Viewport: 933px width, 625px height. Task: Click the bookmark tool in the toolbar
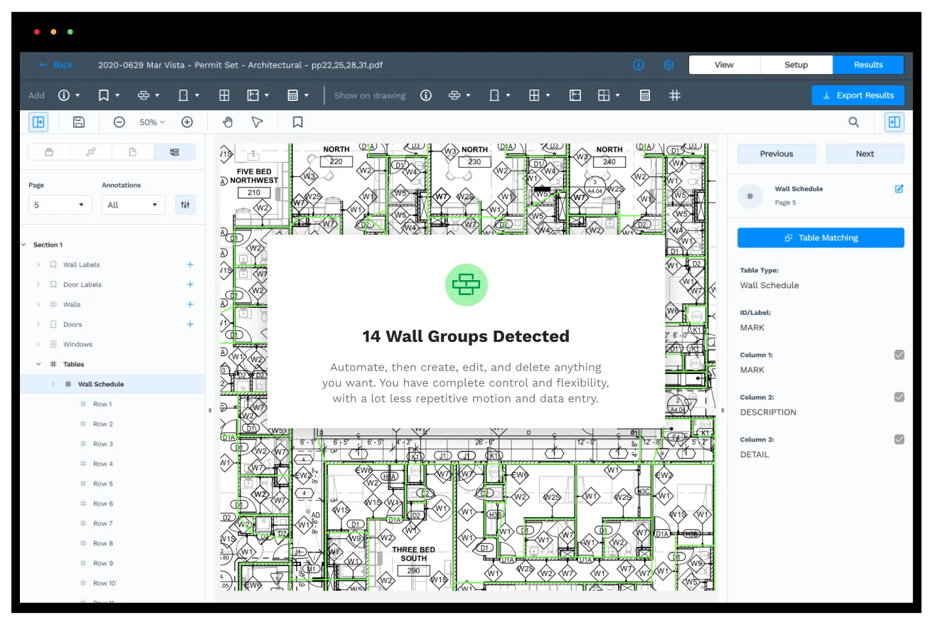click(297, 122)
